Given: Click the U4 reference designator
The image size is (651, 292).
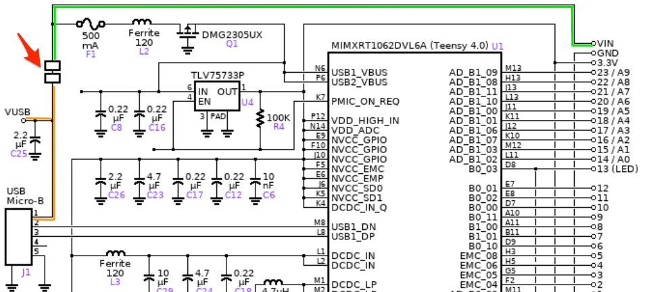Looking at the screenshot, I should coord(247,102).
